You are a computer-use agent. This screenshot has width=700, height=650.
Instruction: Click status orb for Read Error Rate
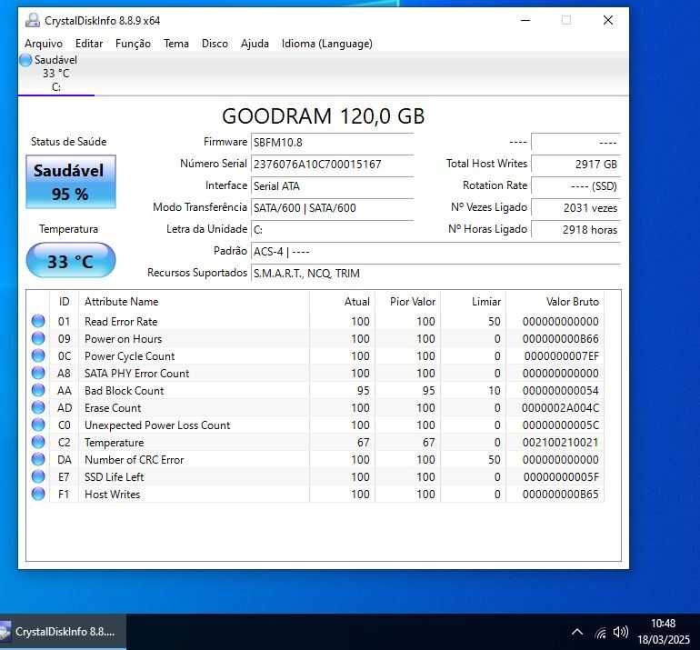pos(38,321)
